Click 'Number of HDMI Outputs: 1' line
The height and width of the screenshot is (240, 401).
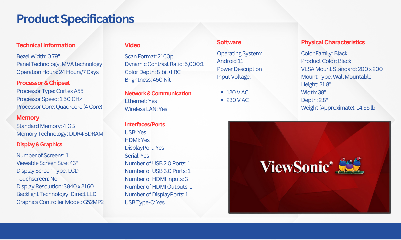pos(158,187)
